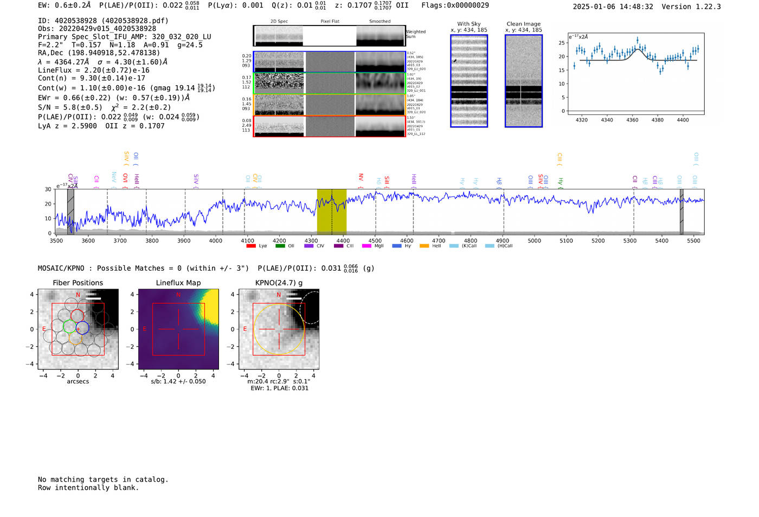The height and width of the screenshot is (517, 759).
Task: Click the 'S/N = 5.8(±0.5)' value
Action: [70, 107]
